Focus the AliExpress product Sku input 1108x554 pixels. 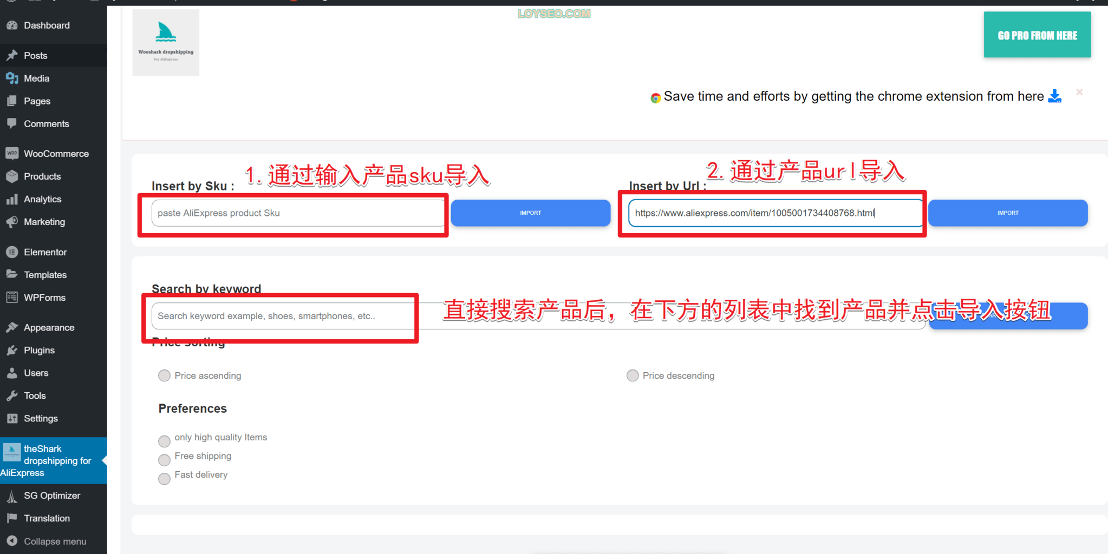(298, 213)
